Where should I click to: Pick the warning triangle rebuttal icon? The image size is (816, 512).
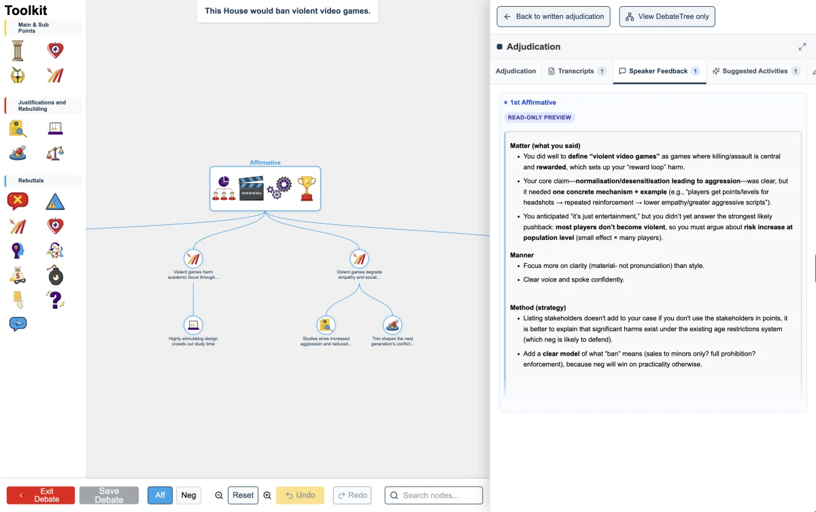(x=55, y=202)
